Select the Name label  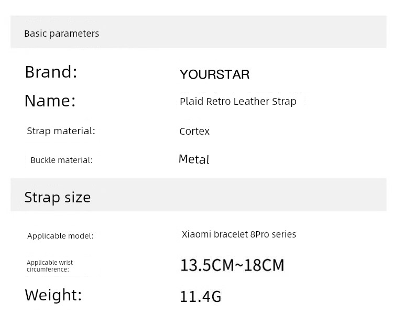[50, 101]
